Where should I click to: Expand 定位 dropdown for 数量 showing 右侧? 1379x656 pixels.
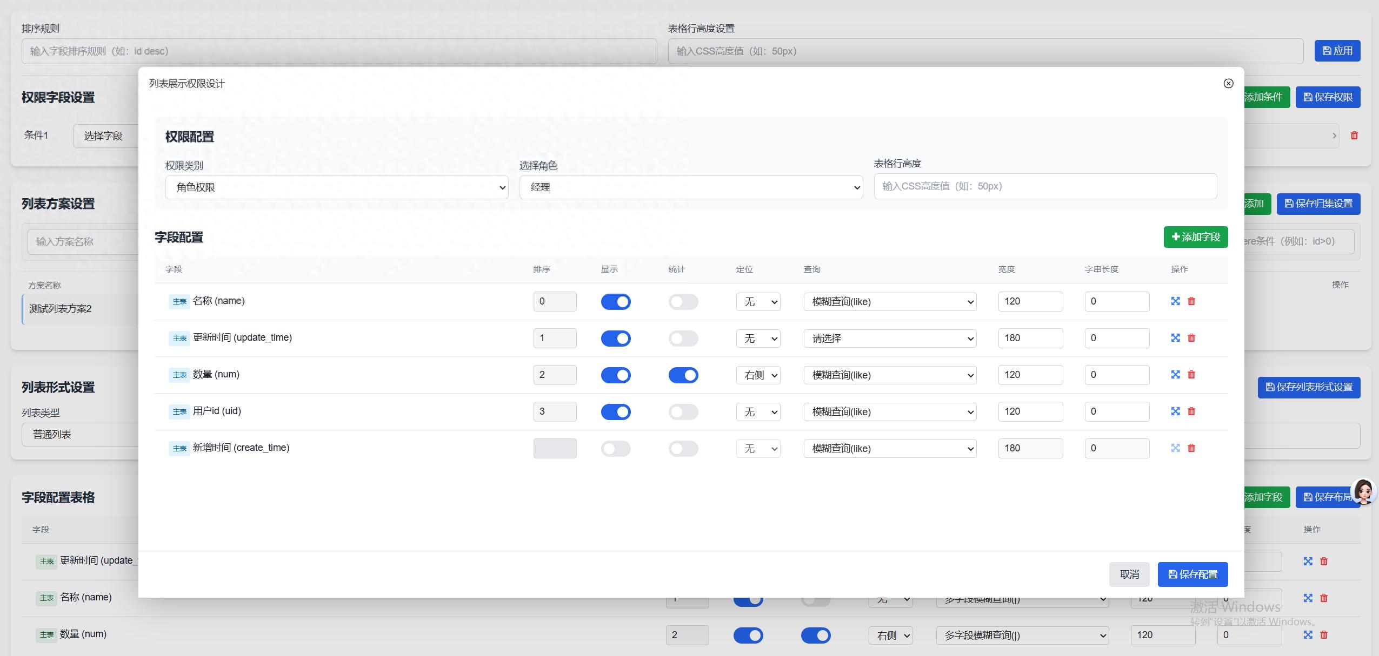pos(758,375)
